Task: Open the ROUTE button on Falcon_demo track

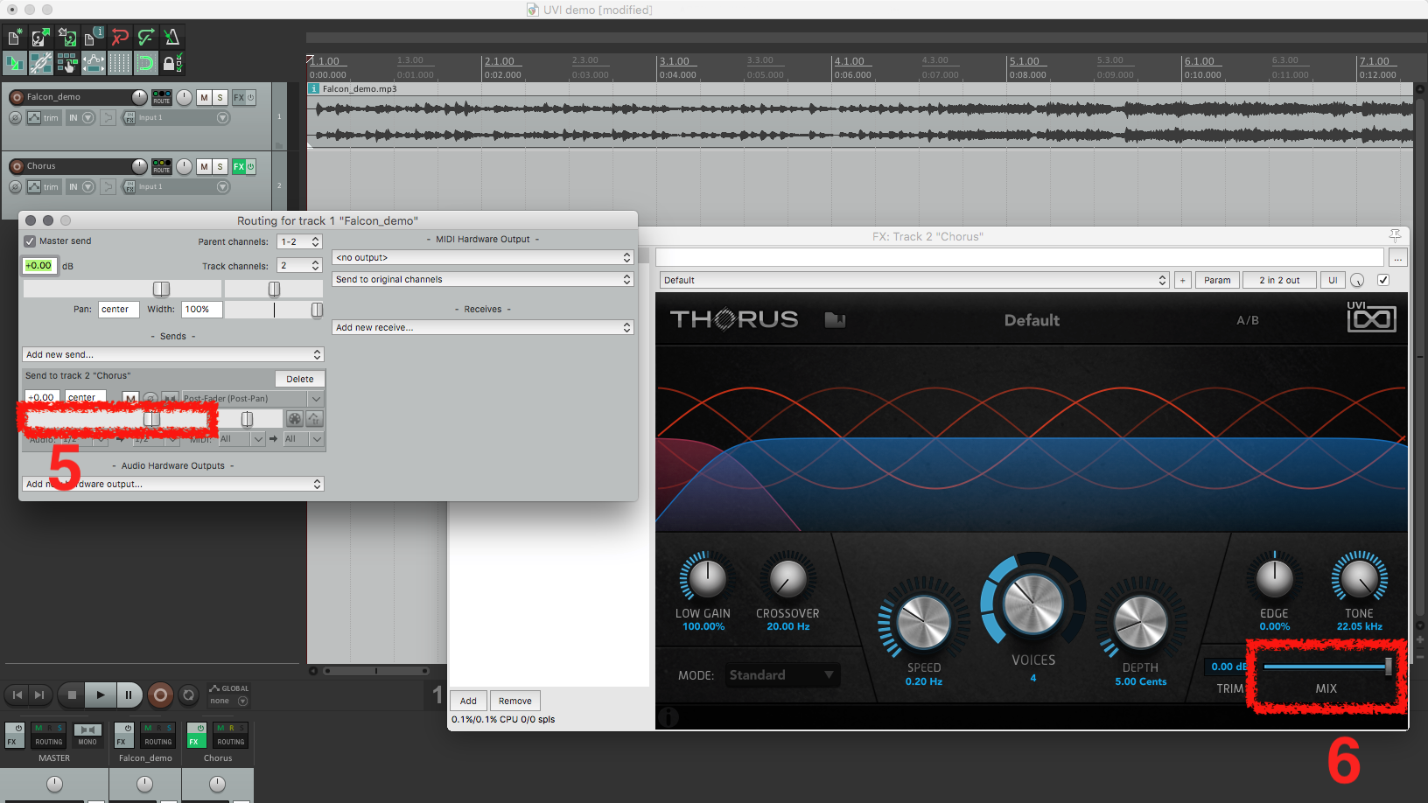Action: [x=162, y=97]
